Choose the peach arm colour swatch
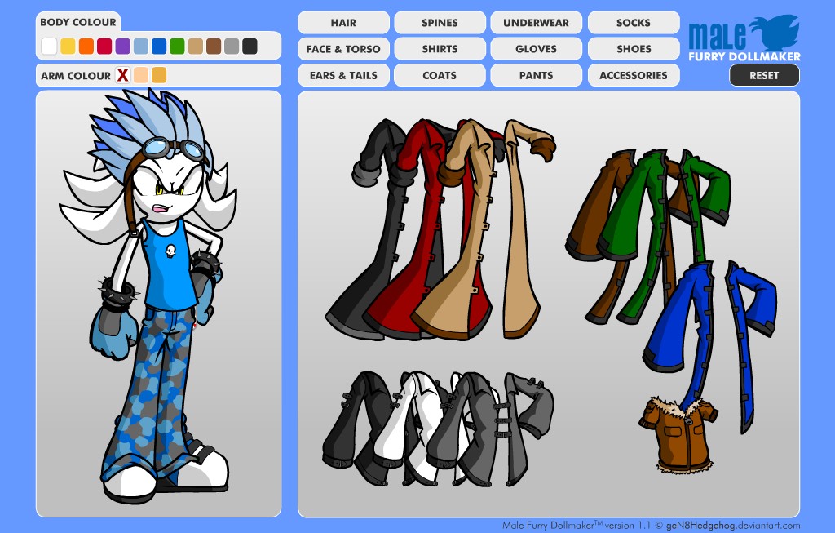 141,75
